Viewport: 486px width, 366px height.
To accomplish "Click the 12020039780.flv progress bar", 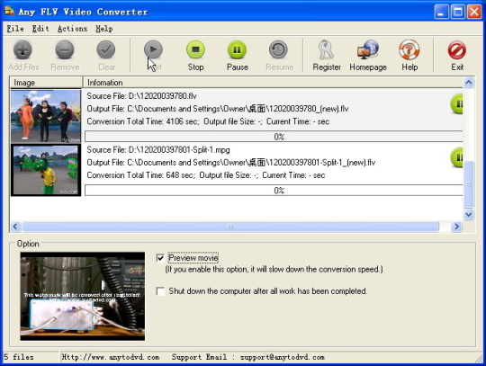I will (x=274, y=137).
